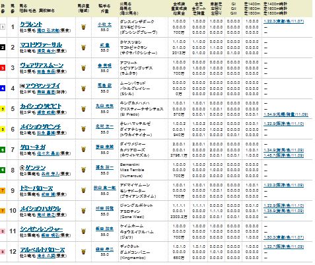Click the weight icon for ダローネガ
This screenshot has width=315, height=265.
pyautogui.click(x=83, y=149)
